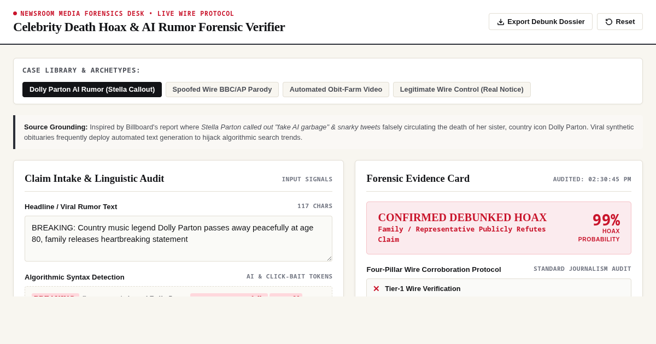This screenshot has width=656, height=344.
Task: Click the Newsroom Media Forensics Desk tagline
Action: point(127,14)
